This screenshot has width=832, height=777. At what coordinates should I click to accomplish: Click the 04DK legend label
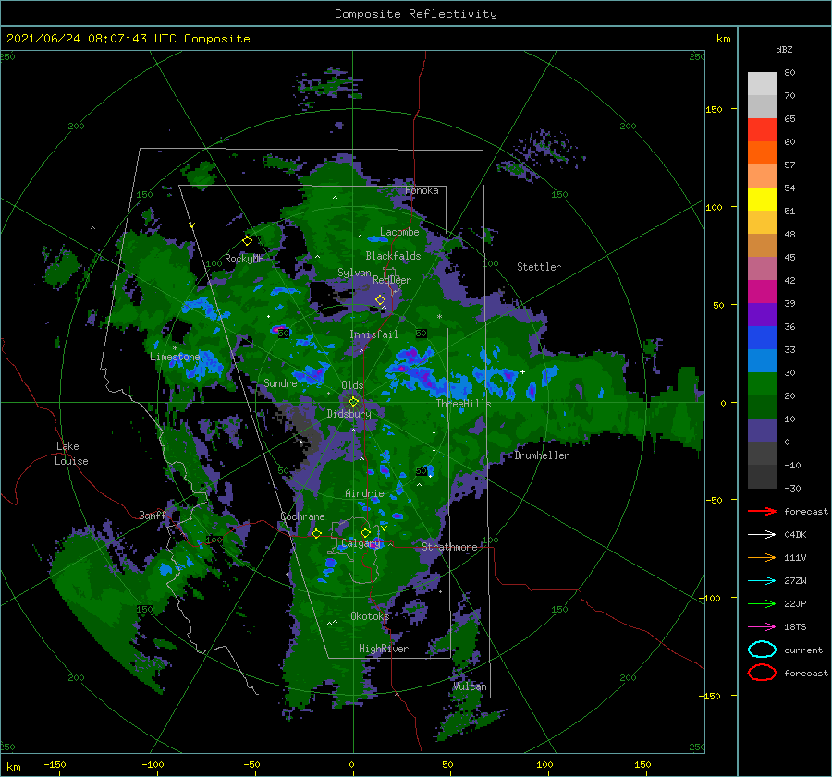[795, 535]
